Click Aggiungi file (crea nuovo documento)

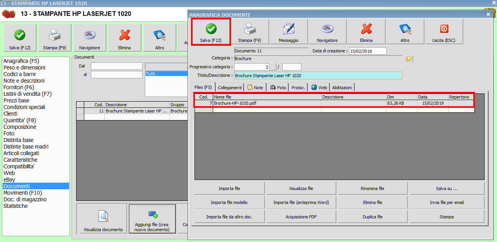click(x=152, y=219)
